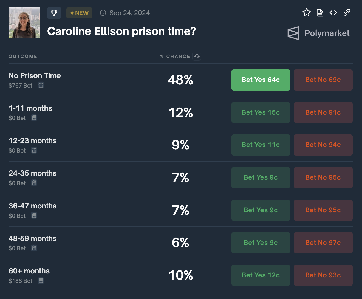Open Caroline Ellison market thumbnail
The height and width of the screenshot is (299, 362).
pyautogui.click(x=24, y=22)
